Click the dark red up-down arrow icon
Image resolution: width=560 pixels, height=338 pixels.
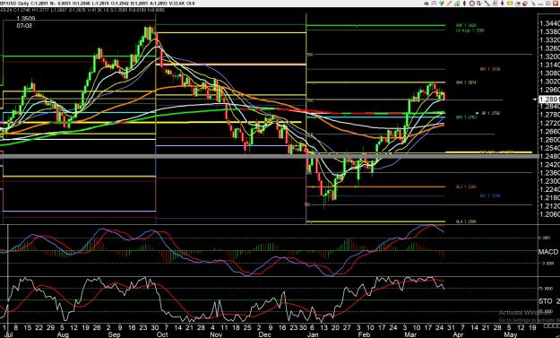pos(502,4)
